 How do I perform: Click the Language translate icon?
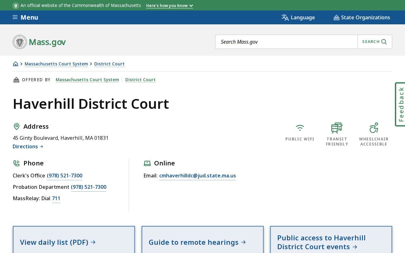[x=285, y=17]
